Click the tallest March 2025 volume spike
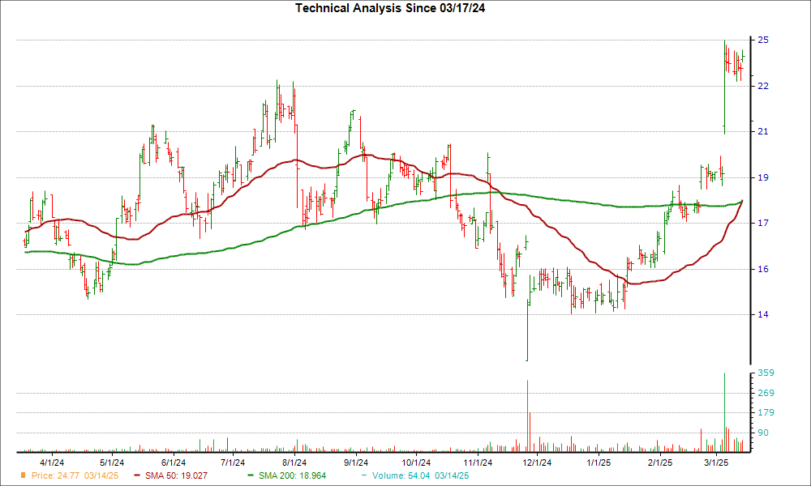The width and height of the screenshot is (811, 486). [x=724, y=412]
